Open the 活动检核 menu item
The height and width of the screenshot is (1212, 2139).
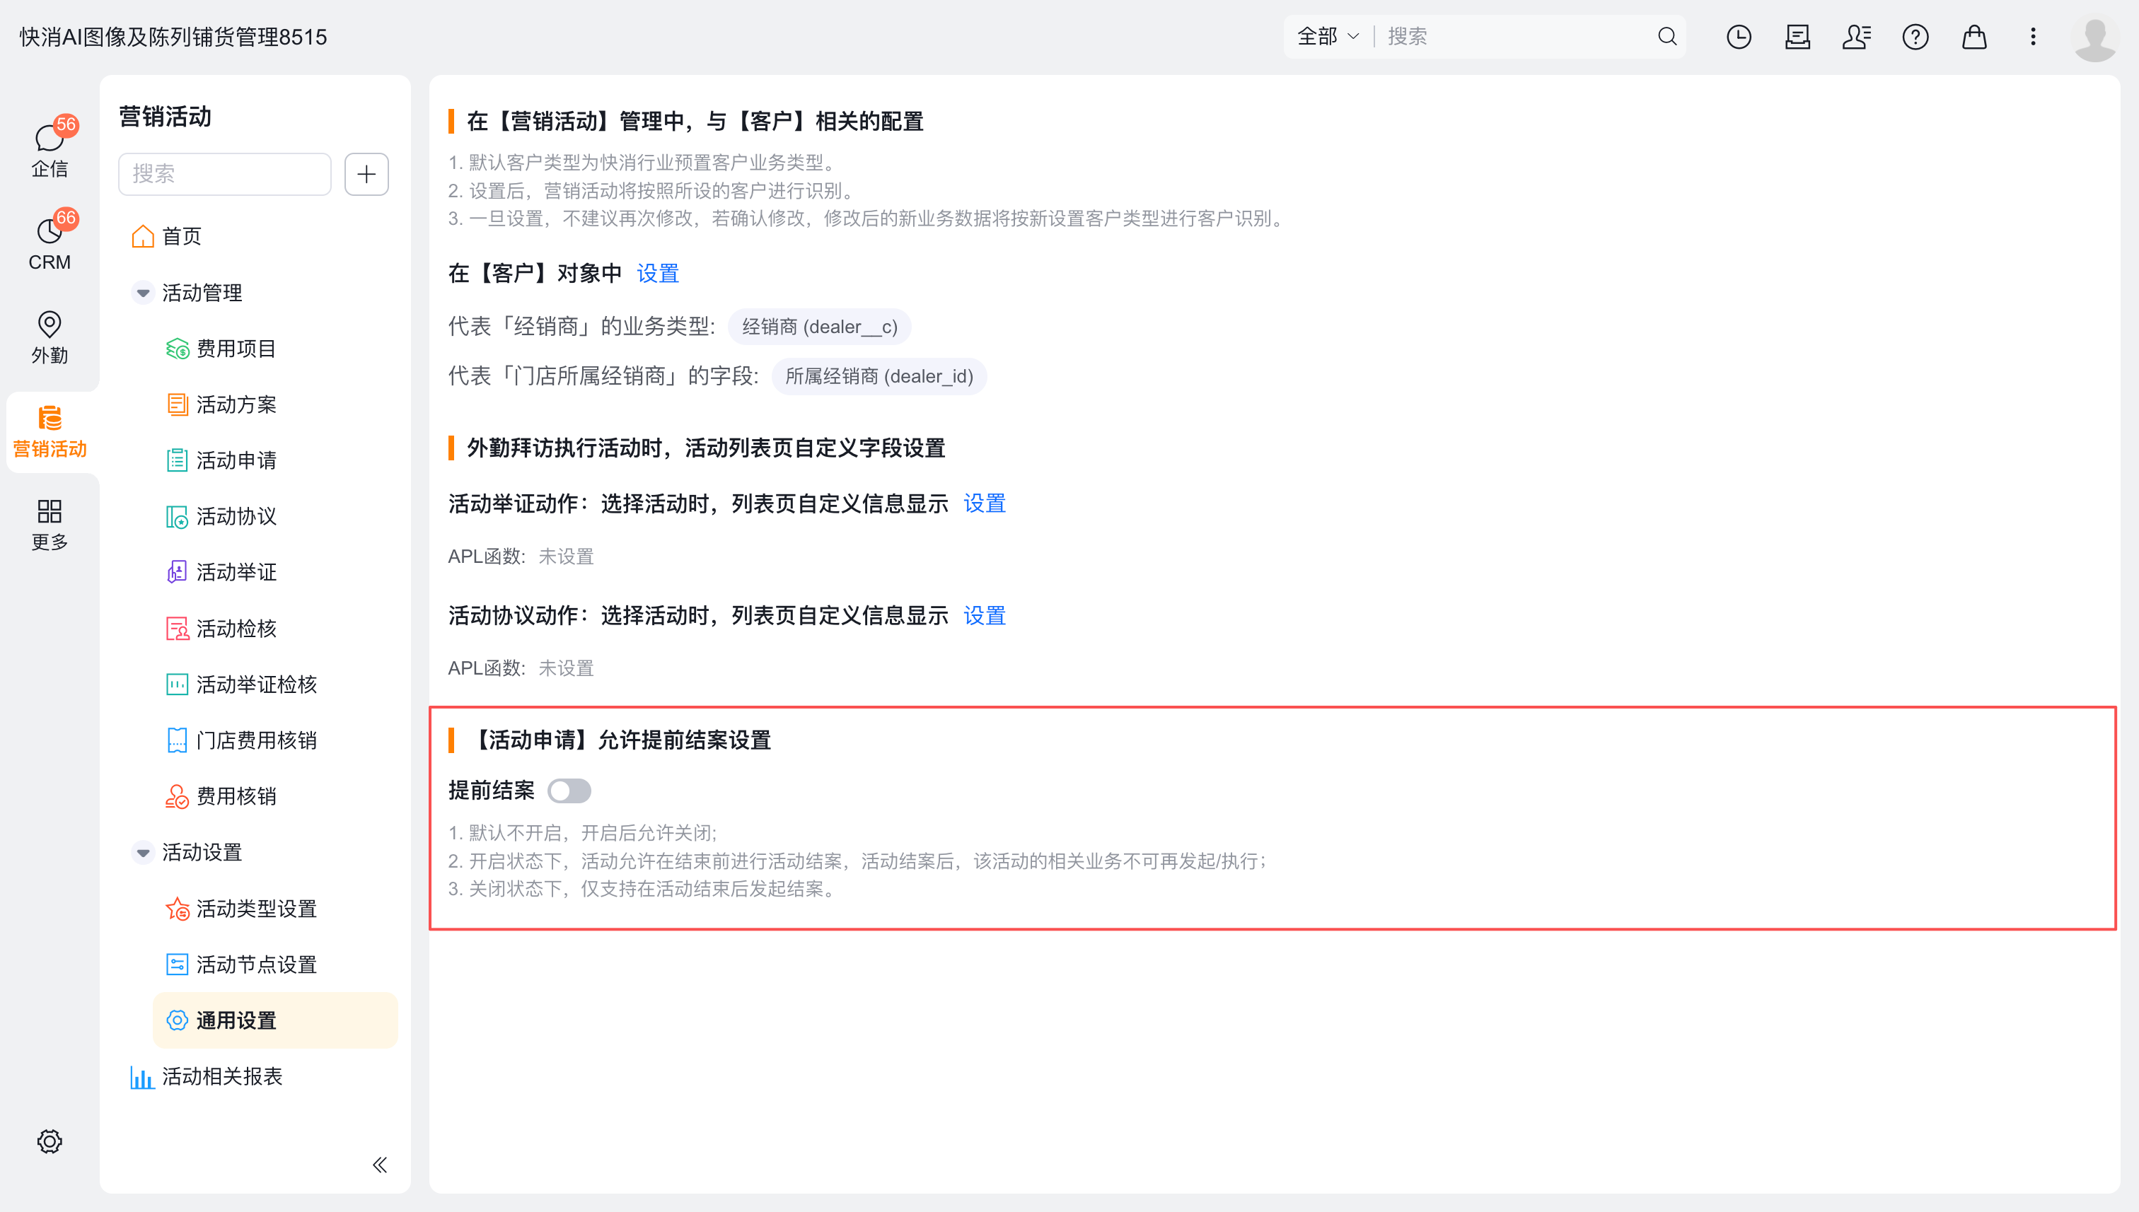221,629
